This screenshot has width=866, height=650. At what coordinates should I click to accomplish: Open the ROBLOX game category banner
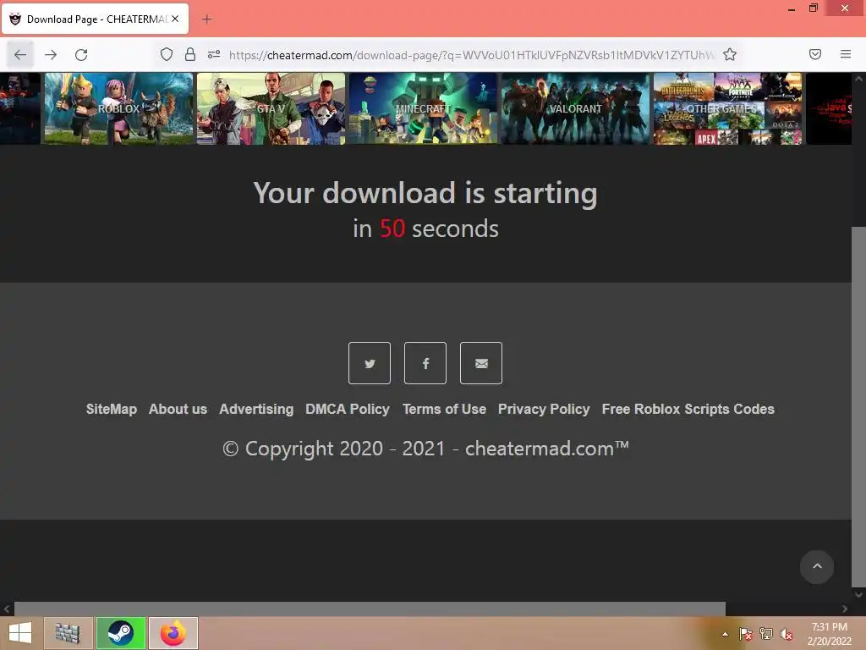pos(118,108)
